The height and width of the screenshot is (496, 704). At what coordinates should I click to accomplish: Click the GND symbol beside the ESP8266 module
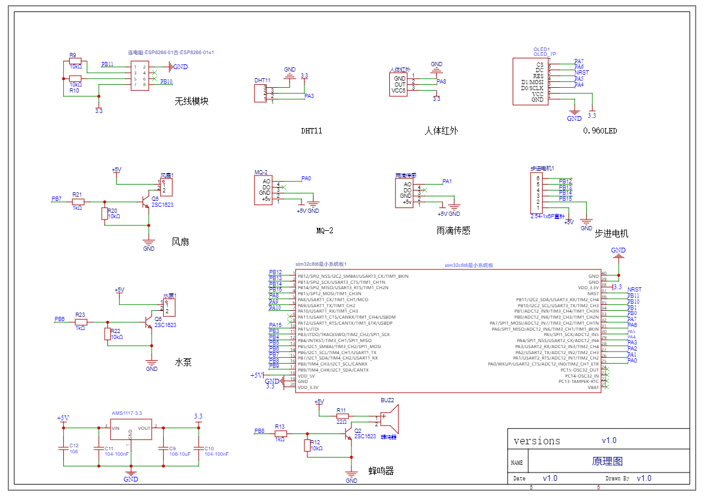pos(178,67)
